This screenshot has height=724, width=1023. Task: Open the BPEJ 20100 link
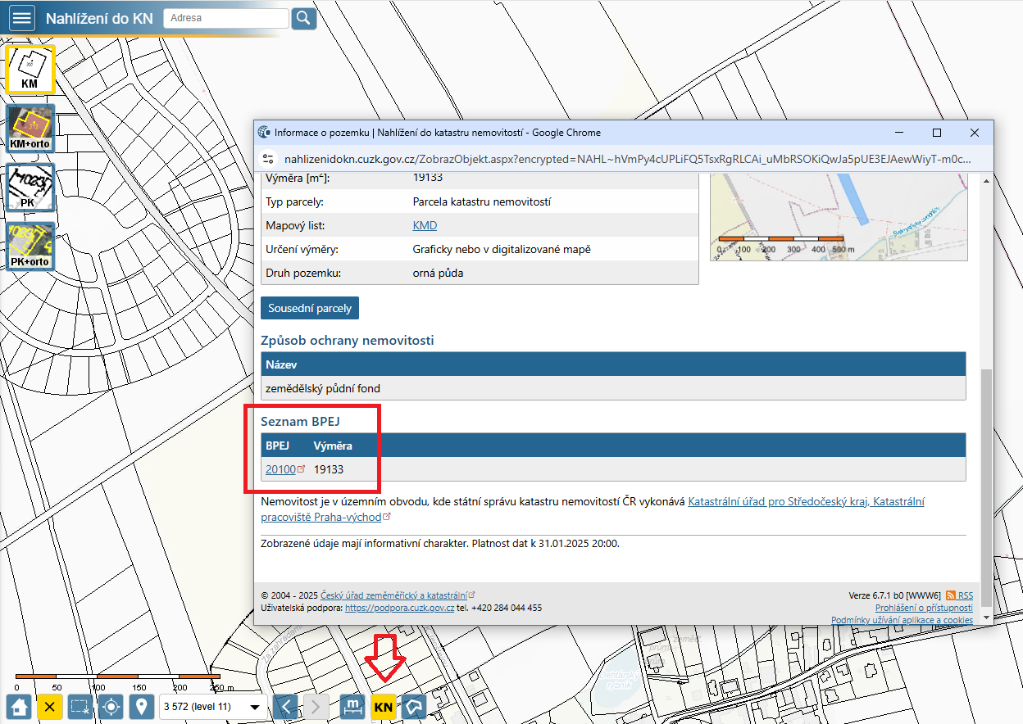280,469
